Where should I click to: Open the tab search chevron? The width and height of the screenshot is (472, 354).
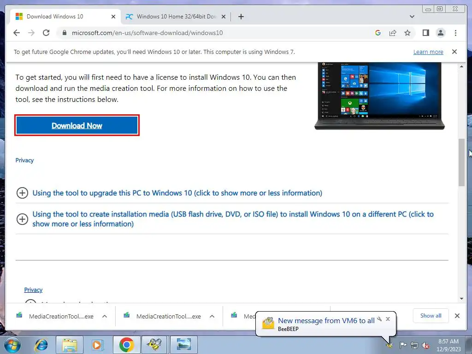[412, 17]
